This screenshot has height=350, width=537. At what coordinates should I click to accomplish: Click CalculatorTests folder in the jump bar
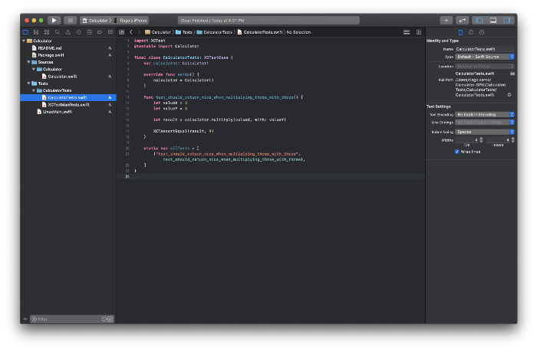pyautogui.click(x=218, y=32)
